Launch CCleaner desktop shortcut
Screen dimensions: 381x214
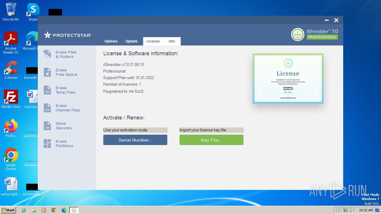(x=11, y=70)
